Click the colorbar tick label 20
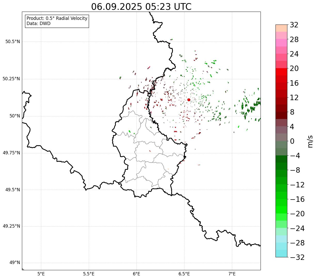Image resolution: width=316 pixels, height=279 pixels. [x=294, y=69]
